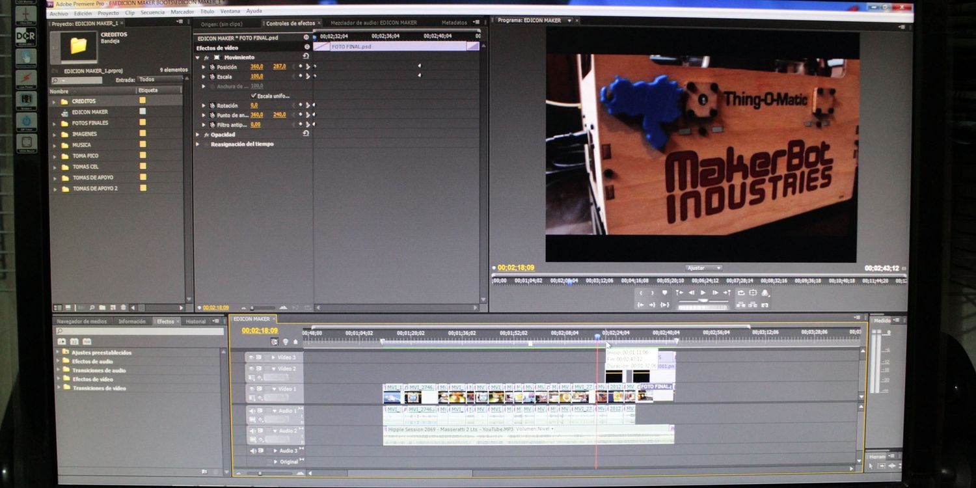The image size is (976, 488).
Task: Select FOTO FINAL clip on Video 1
Action: click(656, 392)
